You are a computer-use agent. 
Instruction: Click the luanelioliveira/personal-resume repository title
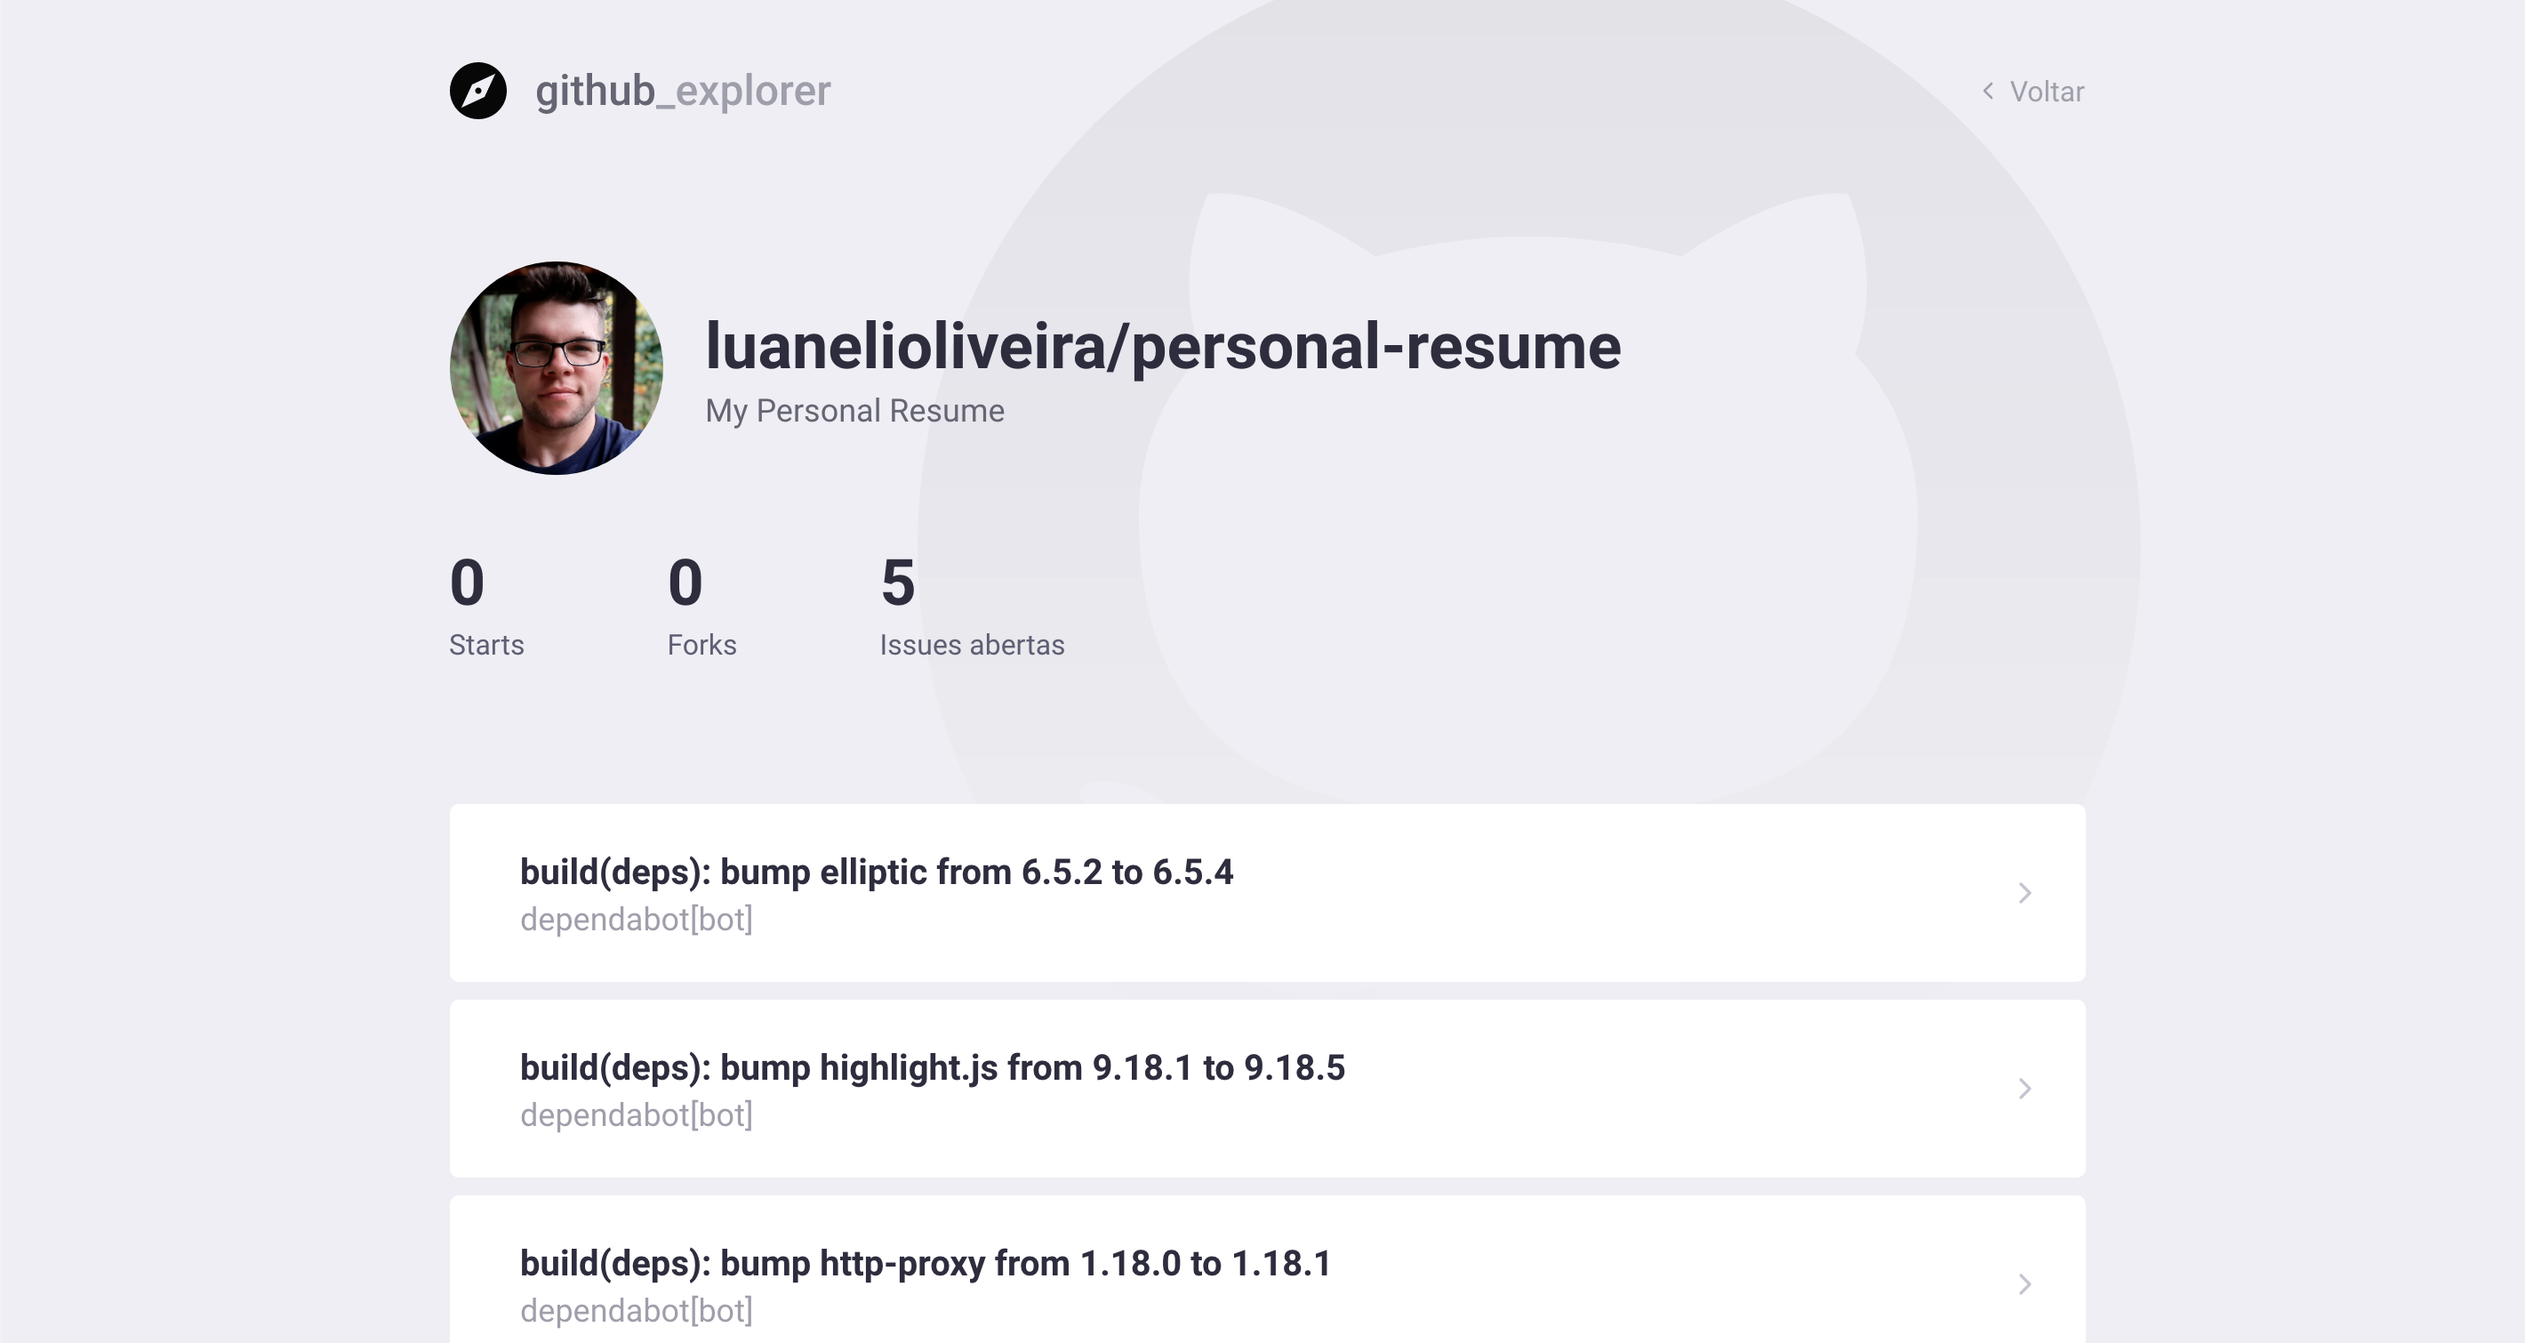tap(1163, 346)
